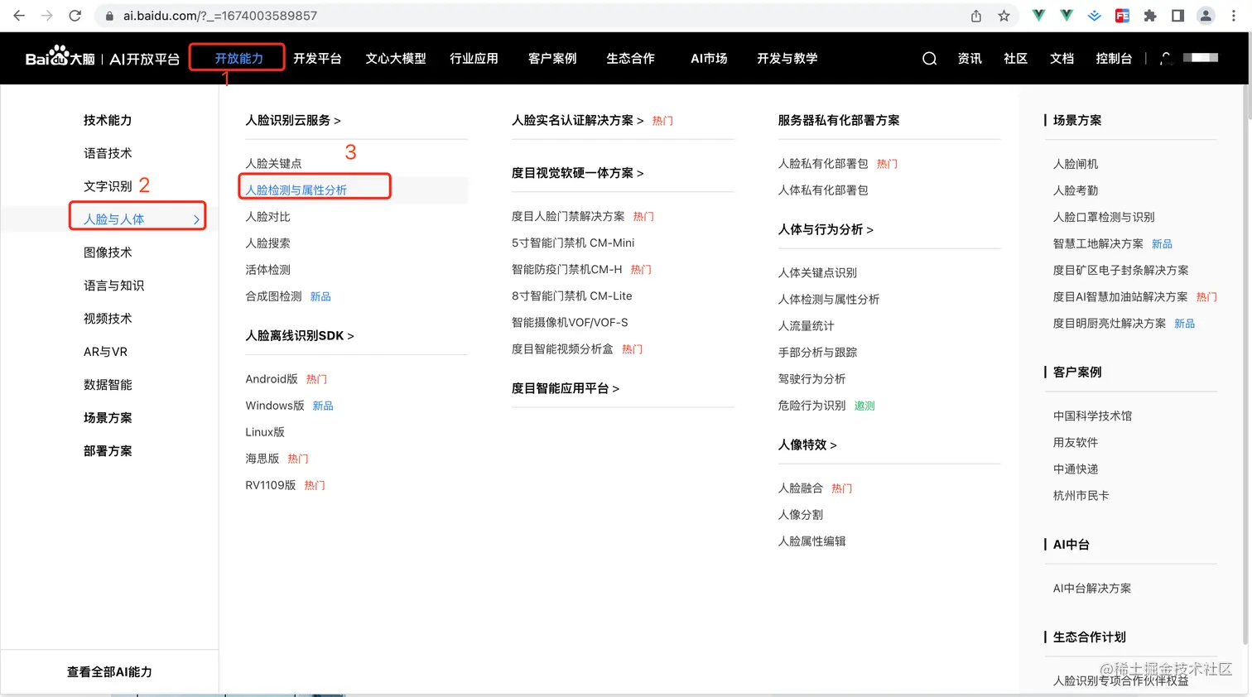Click the share icon in address bar
The height and width of the screenshot is (697, 1252).
point(976,16)
